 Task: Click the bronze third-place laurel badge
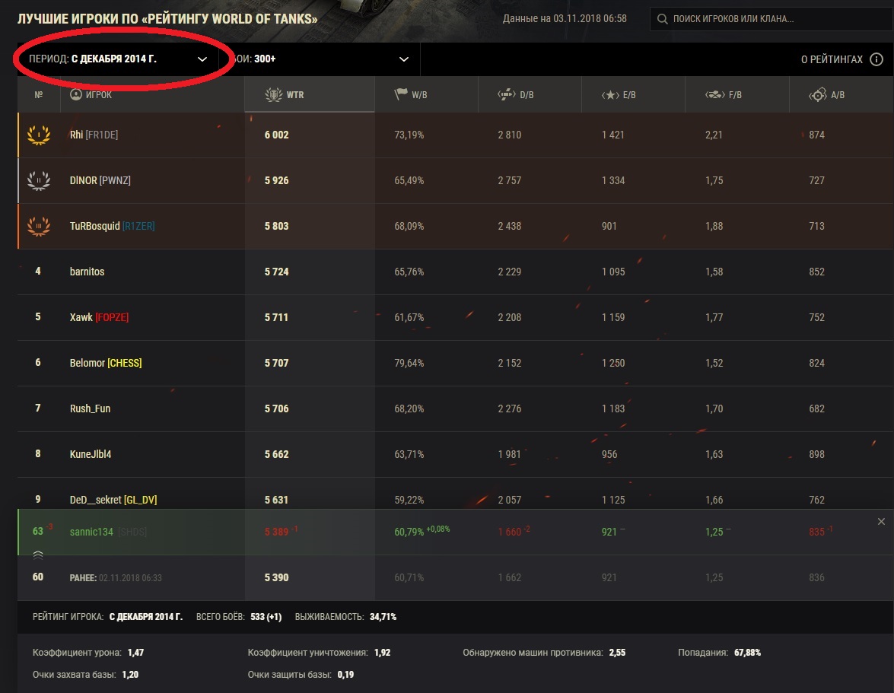point(39,226)
